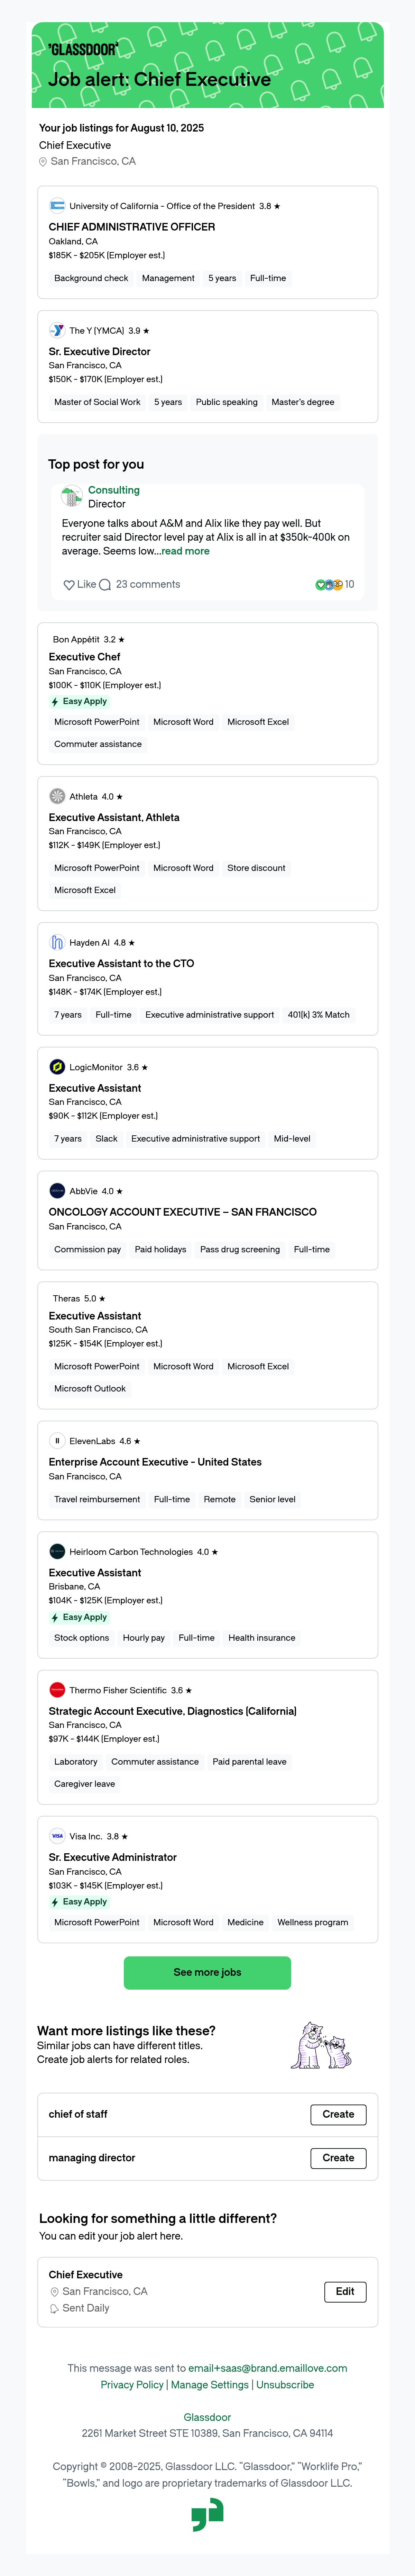Click the Unsubscribe link

(285, 2385)
